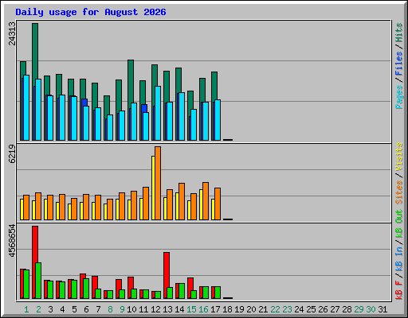Click day 27 on the x-axis
Viewport: 408px width, 318px height.
pyautogui.click(x=335, y=309)
